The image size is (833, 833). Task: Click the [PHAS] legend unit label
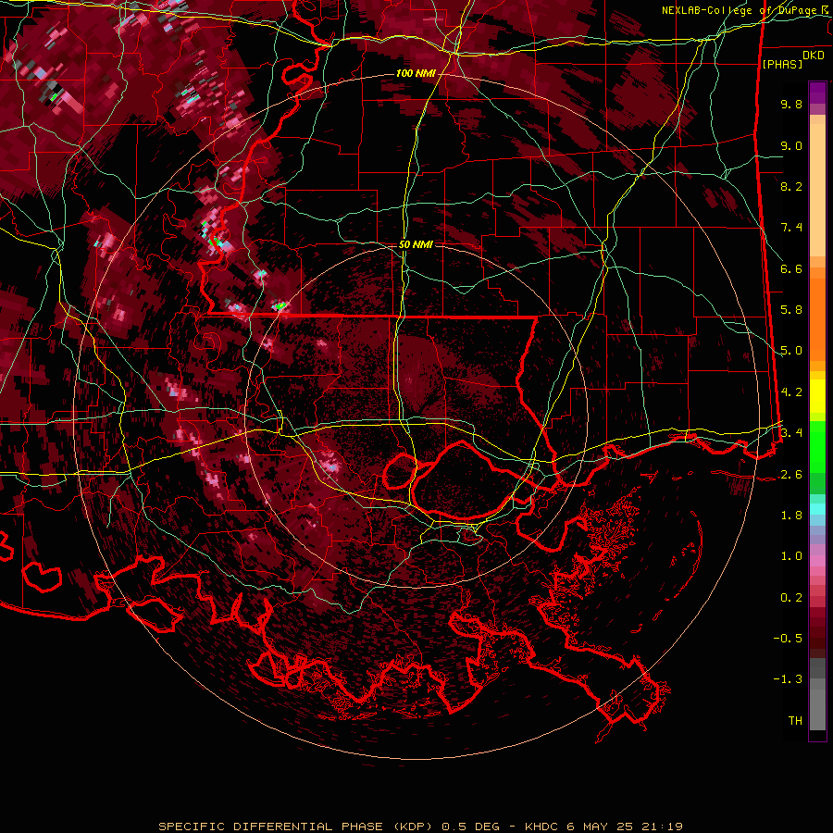tap(782, 64)
